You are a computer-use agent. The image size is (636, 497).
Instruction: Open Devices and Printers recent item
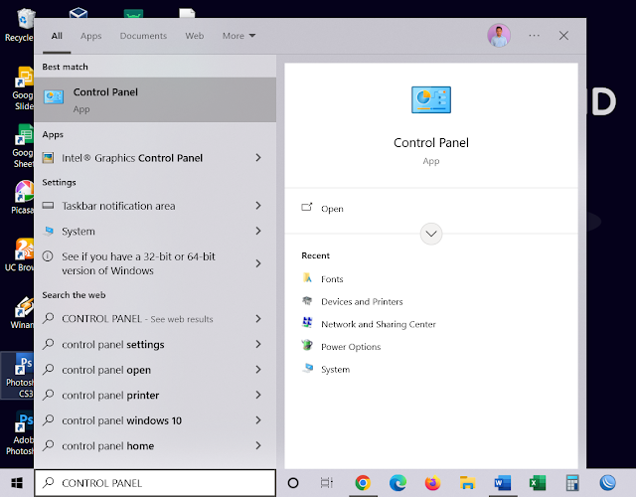tap(353, 301)
